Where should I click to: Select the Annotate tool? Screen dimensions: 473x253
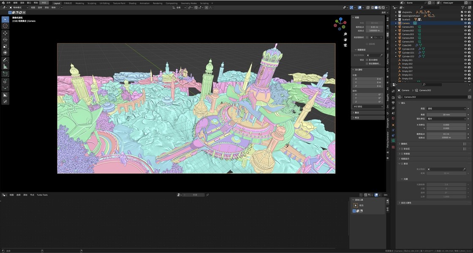(5, 60)
